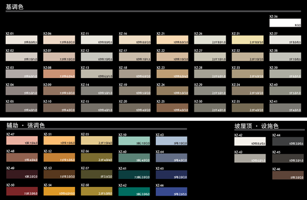Pick the XZ-47 pink swatch

pyautogui.click(x=22, y=140)
